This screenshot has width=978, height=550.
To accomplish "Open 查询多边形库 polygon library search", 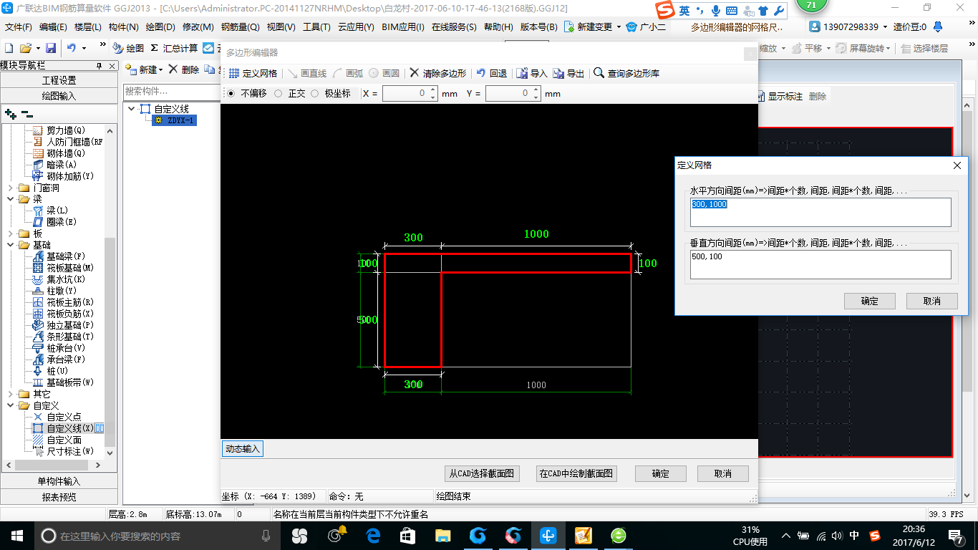I will click(x=627, y=73).
